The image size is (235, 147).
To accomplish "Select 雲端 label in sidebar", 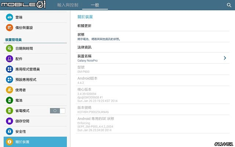I will 19,17.
